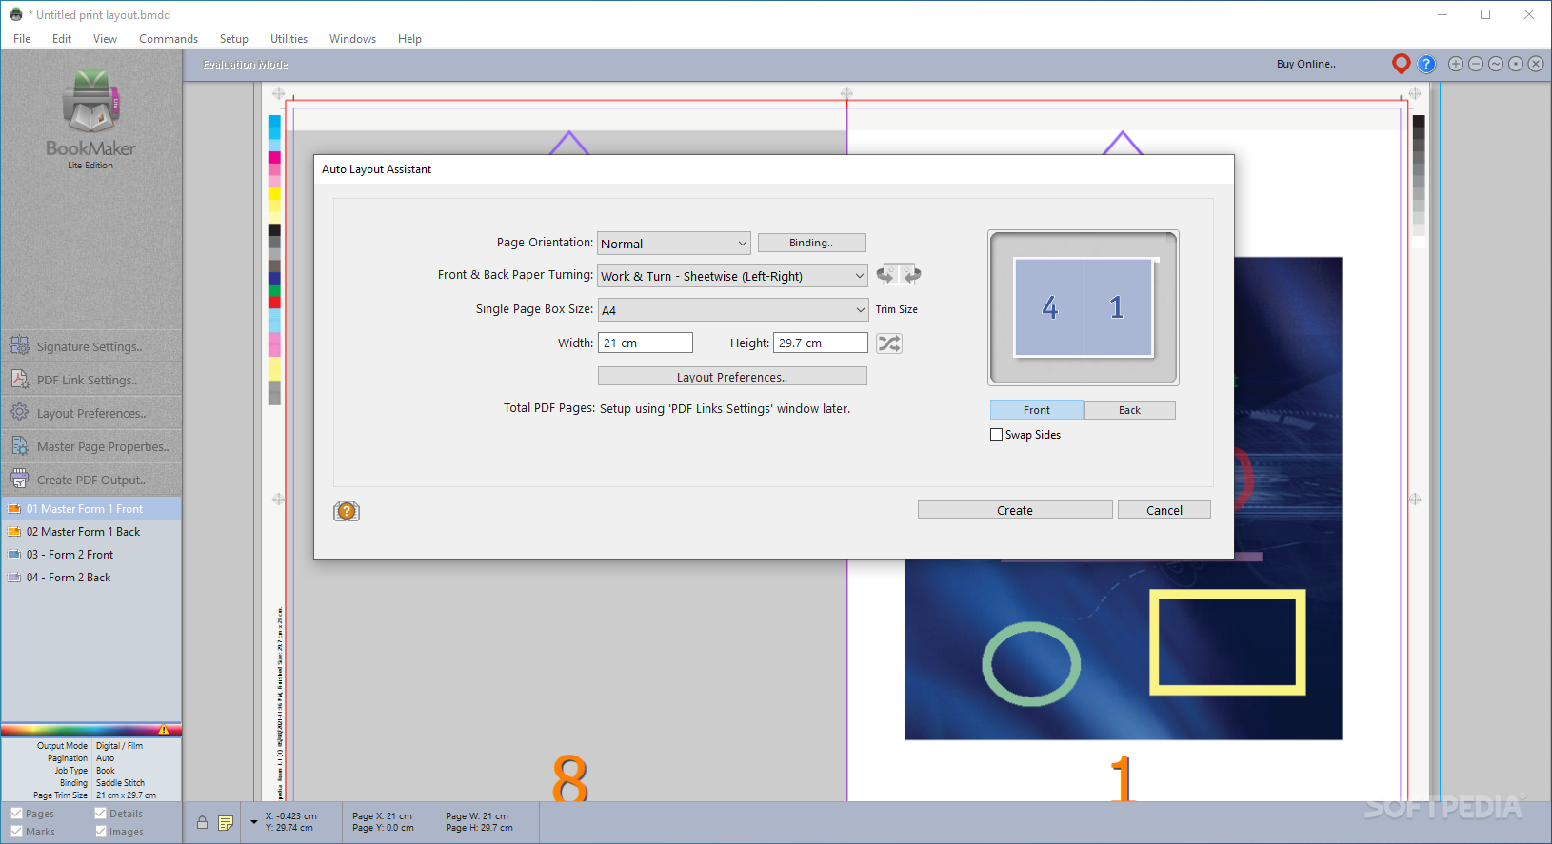Click the Trim Size label

(897, 309)
